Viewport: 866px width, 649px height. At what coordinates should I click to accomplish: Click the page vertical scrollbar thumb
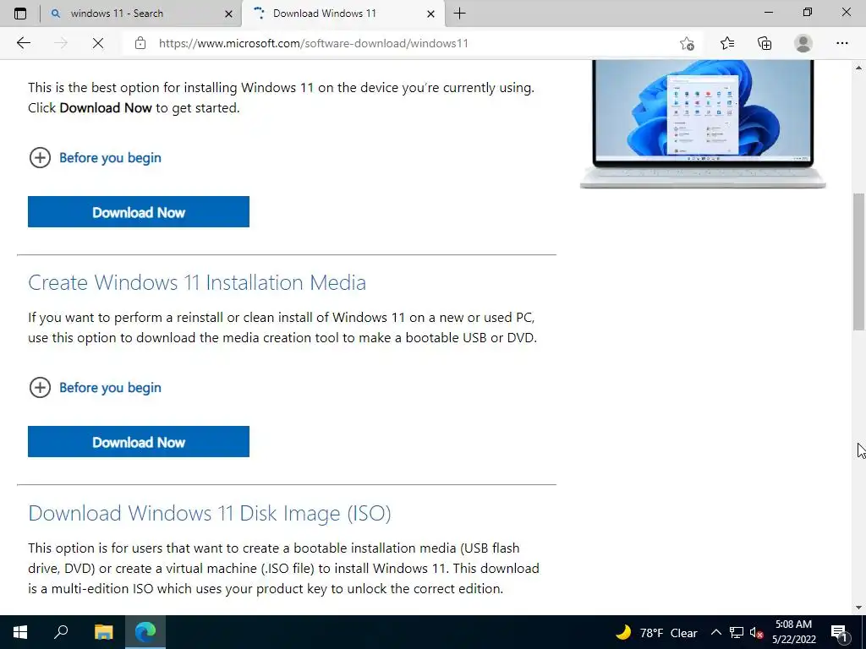[x=859, y=262]
